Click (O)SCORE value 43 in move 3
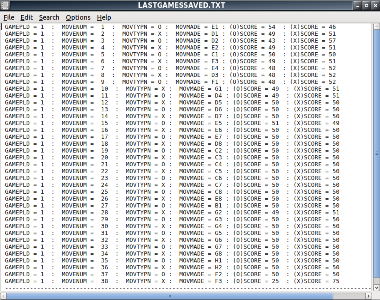Screen dimensions: 380x300 click(x=272, y=41)
